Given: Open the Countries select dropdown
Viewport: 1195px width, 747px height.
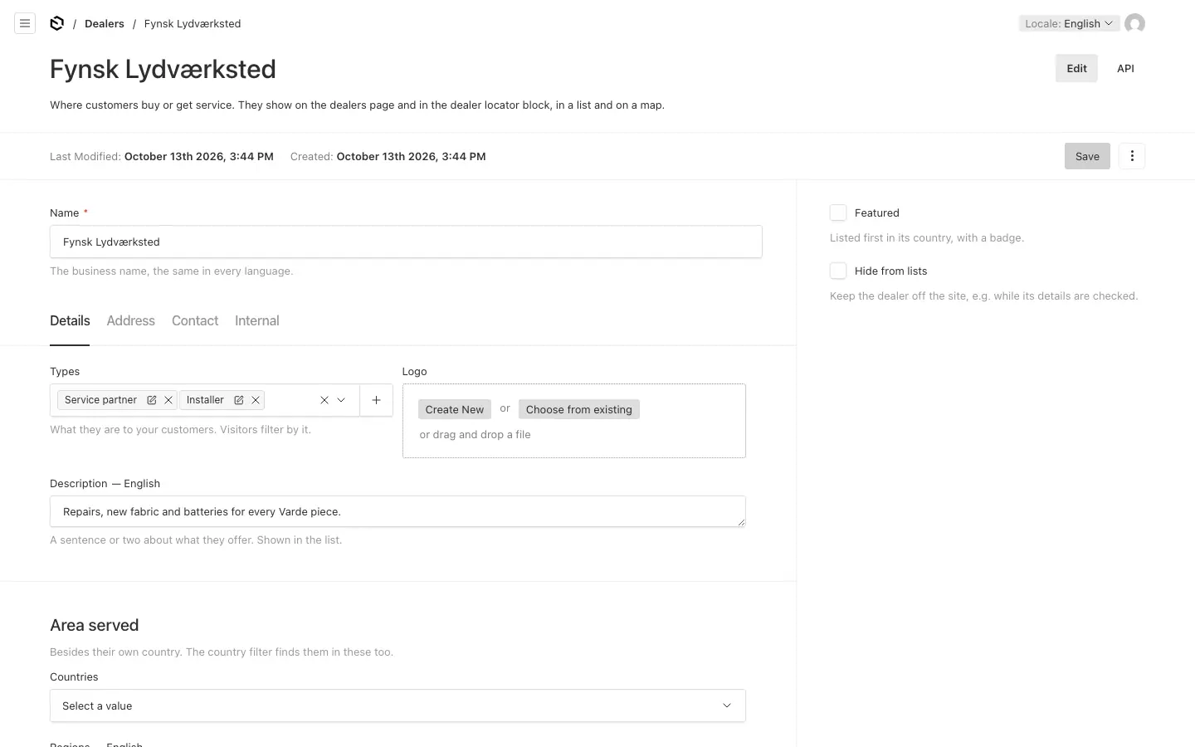Looking at the screenshot, I should [x=398, y=705].
